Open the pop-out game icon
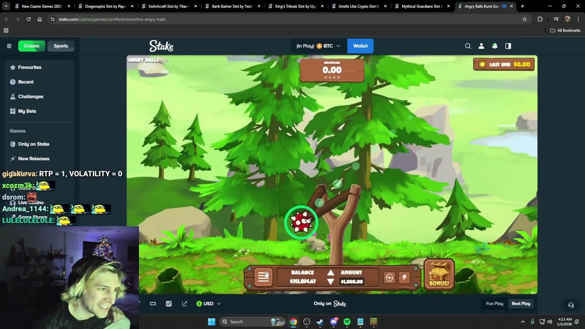 [185, 303]
